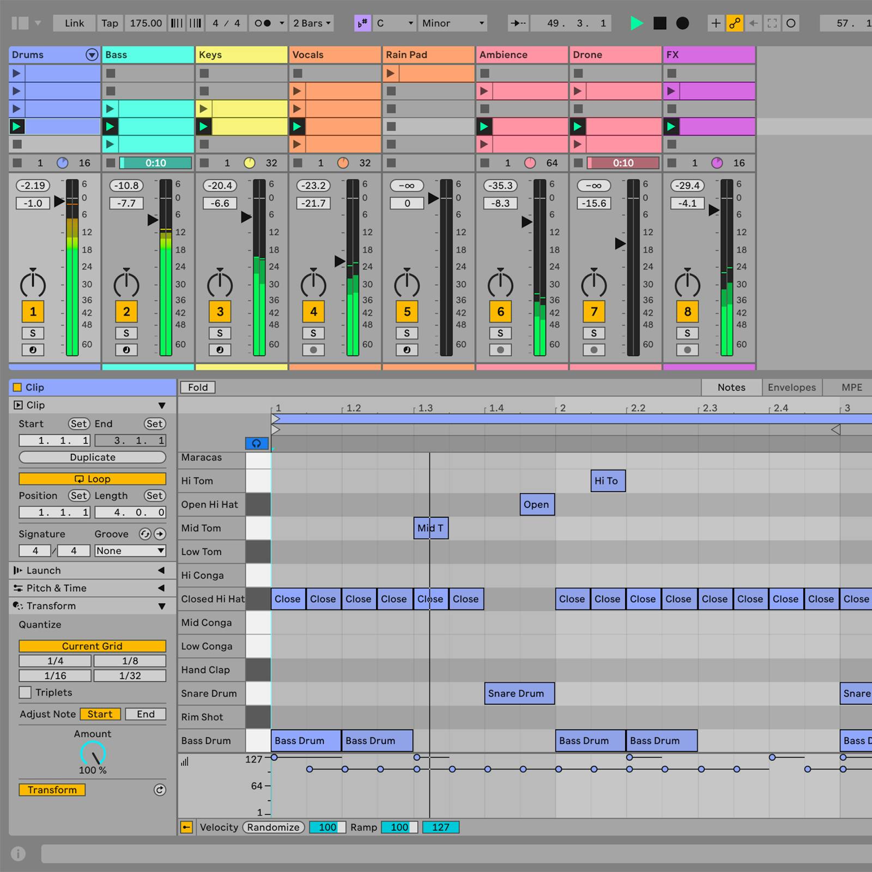Enable Draw Mode with the circle icon
This screenshot has width=872, height=872.
791,23
